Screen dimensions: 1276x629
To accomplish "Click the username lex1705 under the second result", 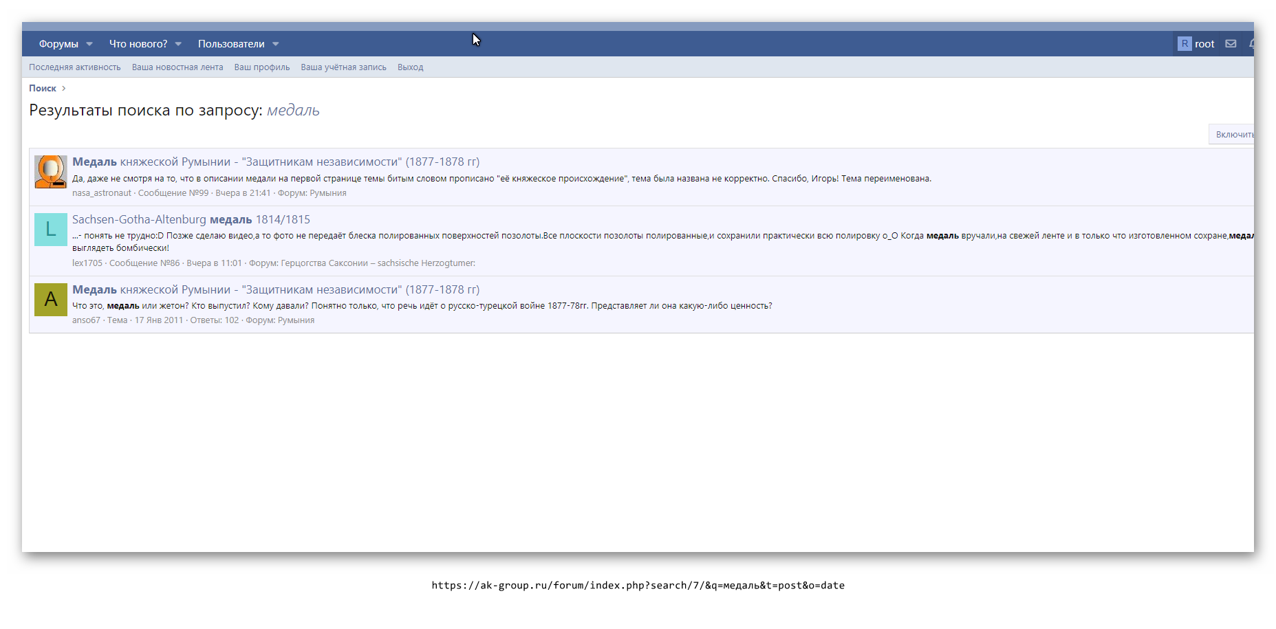I will click(x=87, y=263).
